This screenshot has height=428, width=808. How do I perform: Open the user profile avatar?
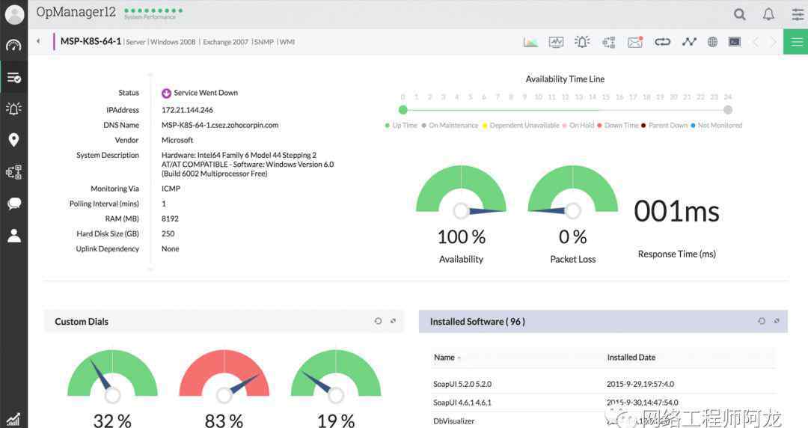click(x=14, y=14)
